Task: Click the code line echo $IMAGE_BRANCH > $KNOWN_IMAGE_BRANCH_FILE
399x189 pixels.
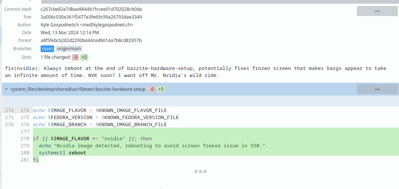Action: pos(100,125)
